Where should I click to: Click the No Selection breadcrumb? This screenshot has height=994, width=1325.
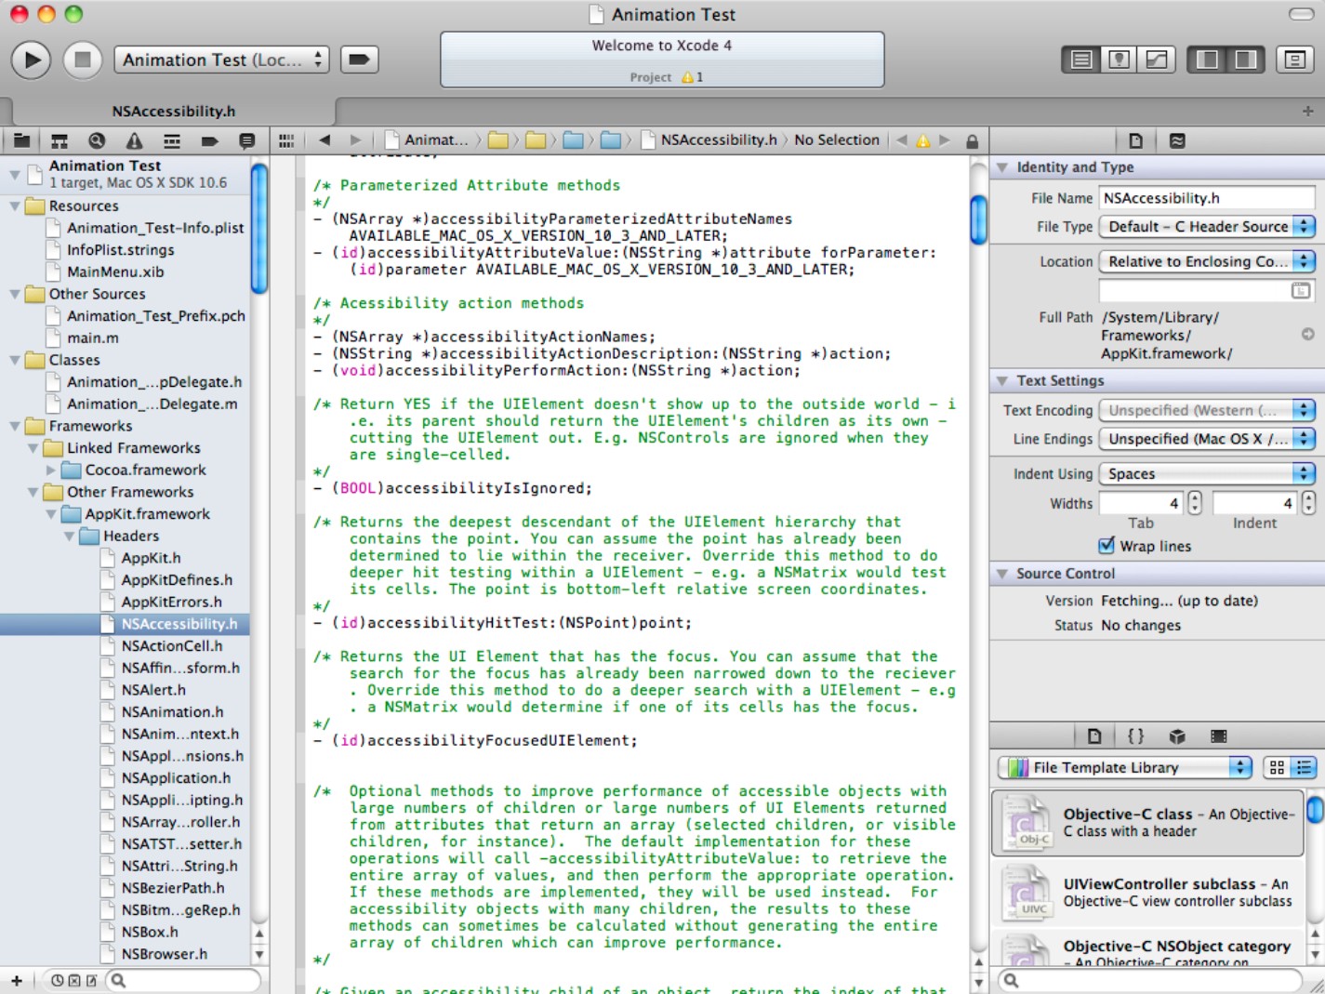tap(837, 140)
